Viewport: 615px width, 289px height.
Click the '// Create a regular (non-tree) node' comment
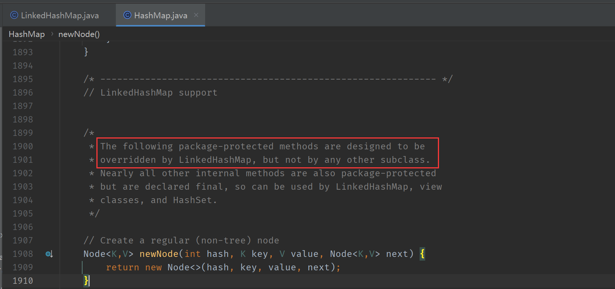click(181, 240)
